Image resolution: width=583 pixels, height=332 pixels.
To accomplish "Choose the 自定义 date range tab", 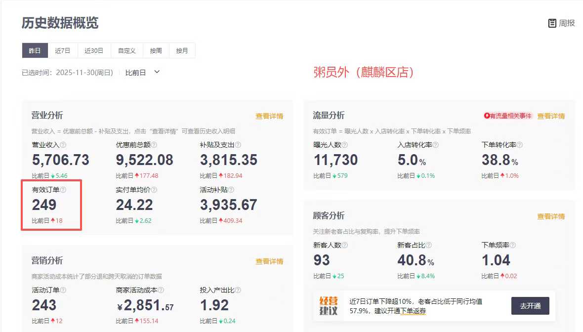I will tap(127, 50).
